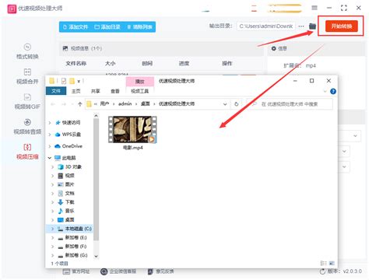Click the 输出目录 path field

tap(265, 26)
